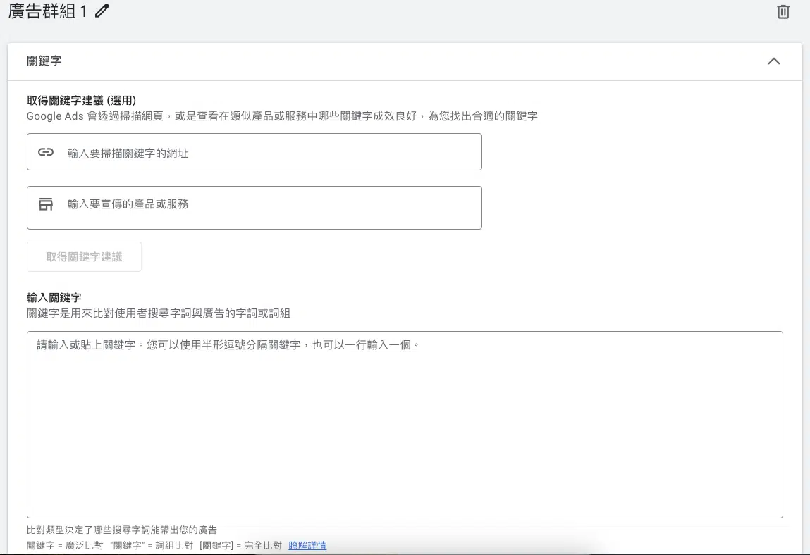810x555 pixels.
Task: Click the 輸入關鍵字 heading
Action: (x=54, y=298)
